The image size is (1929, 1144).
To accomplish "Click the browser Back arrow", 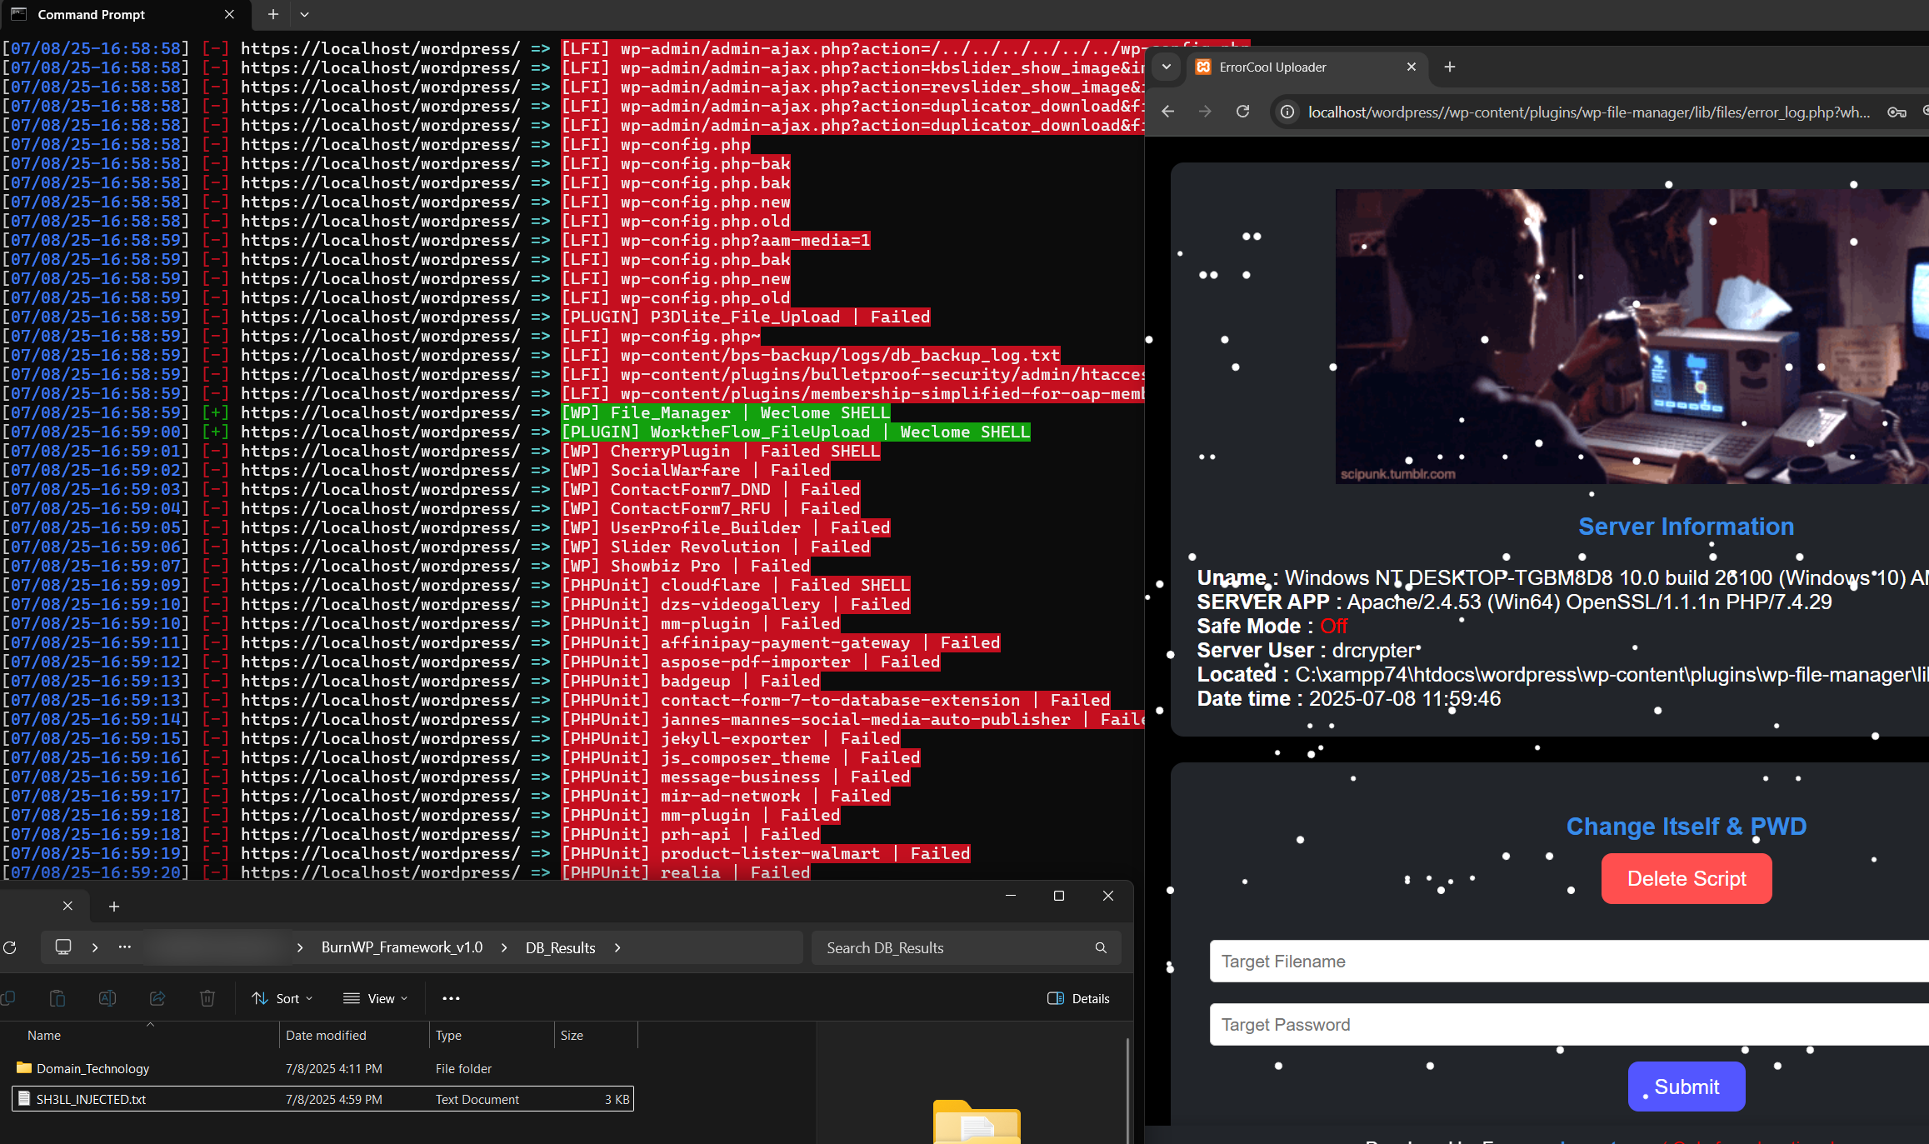I will tap(1167, 111).
